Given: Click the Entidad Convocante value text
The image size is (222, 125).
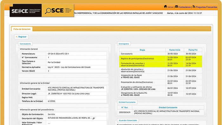Looking at the screenshot, I should pos(76,89).
